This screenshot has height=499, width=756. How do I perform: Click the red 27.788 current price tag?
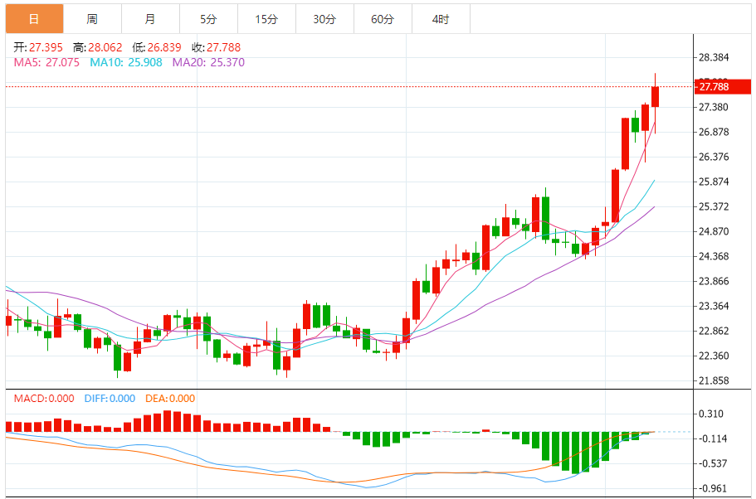click(x=722, y=87)
